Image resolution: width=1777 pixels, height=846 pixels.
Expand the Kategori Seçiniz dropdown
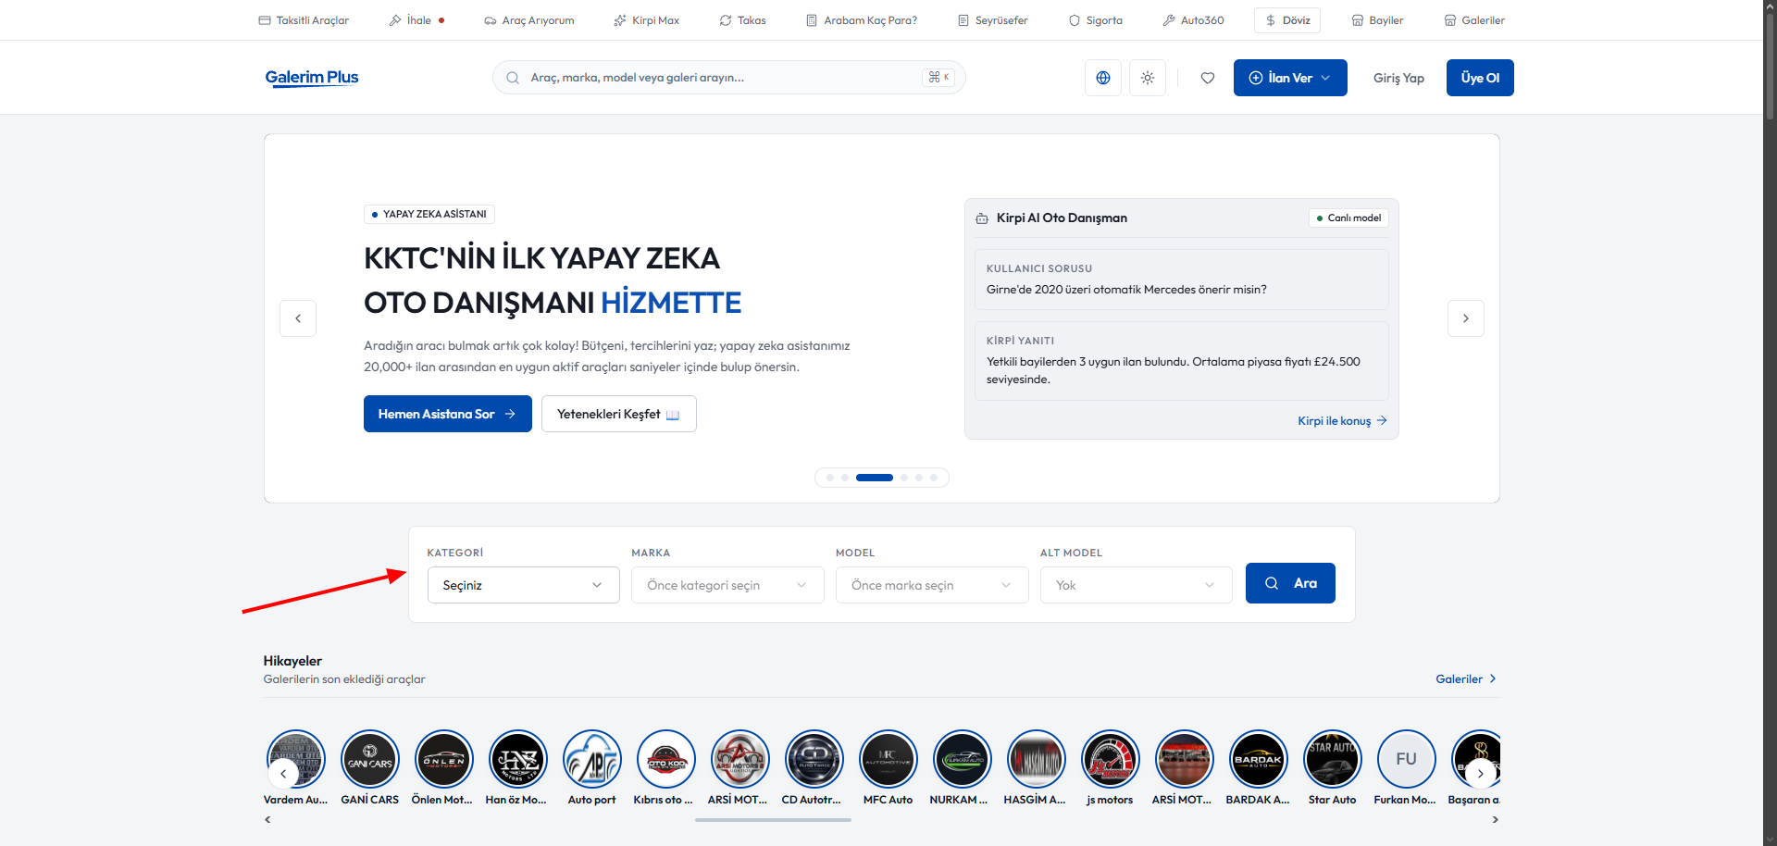click(524, 585)
